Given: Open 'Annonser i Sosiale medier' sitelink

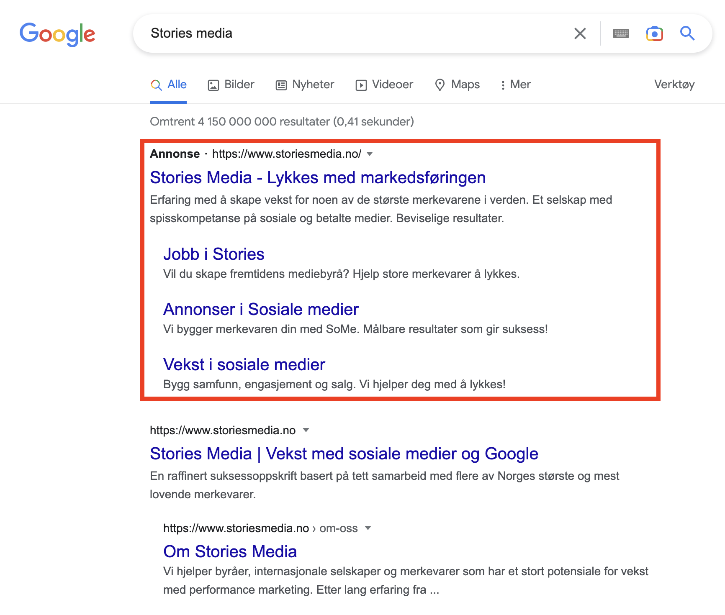Looking at the screenshot, I should coord(261,310).
